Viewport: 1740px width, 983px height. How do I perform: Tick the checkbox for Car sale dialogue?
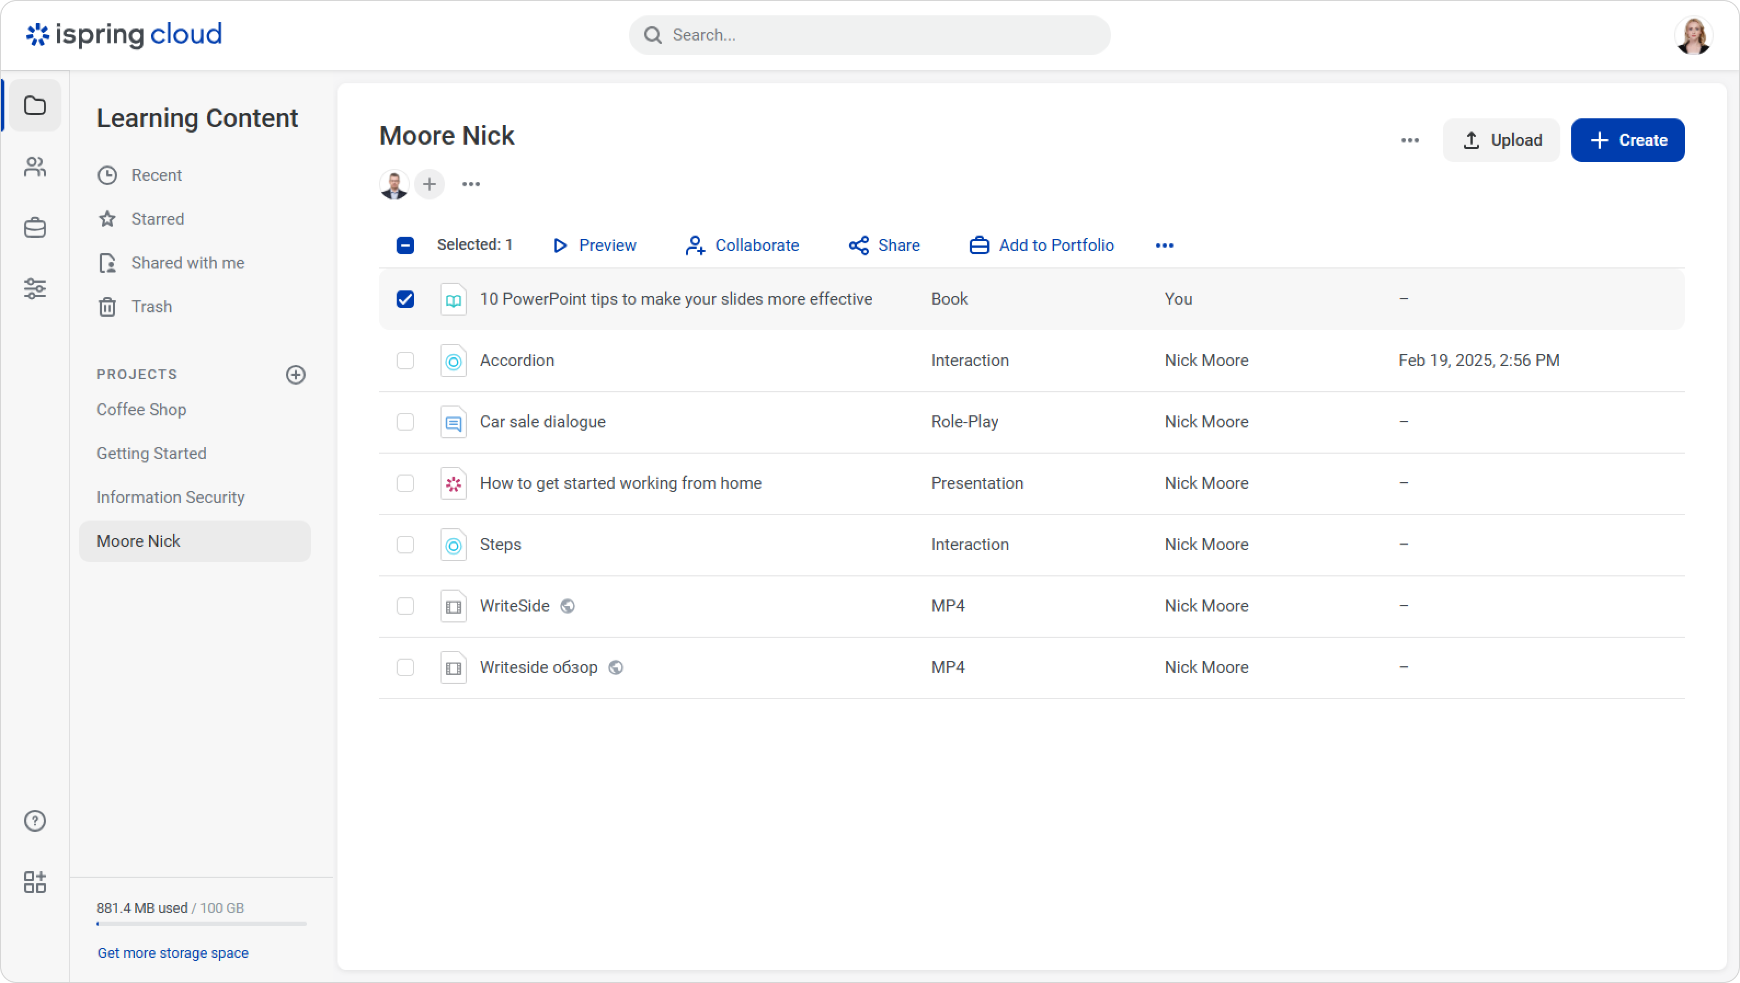[405, 422]
